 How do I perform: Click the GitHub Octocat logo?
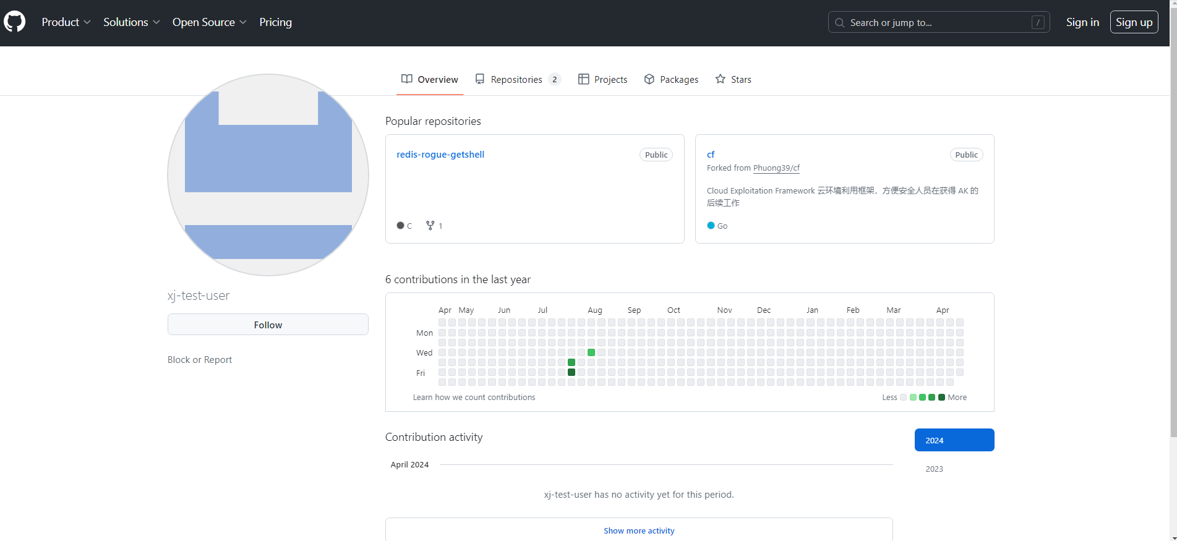pos(15,22)
